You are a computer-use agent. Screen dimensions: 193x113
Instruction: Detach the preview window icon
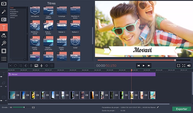[179, 66]
